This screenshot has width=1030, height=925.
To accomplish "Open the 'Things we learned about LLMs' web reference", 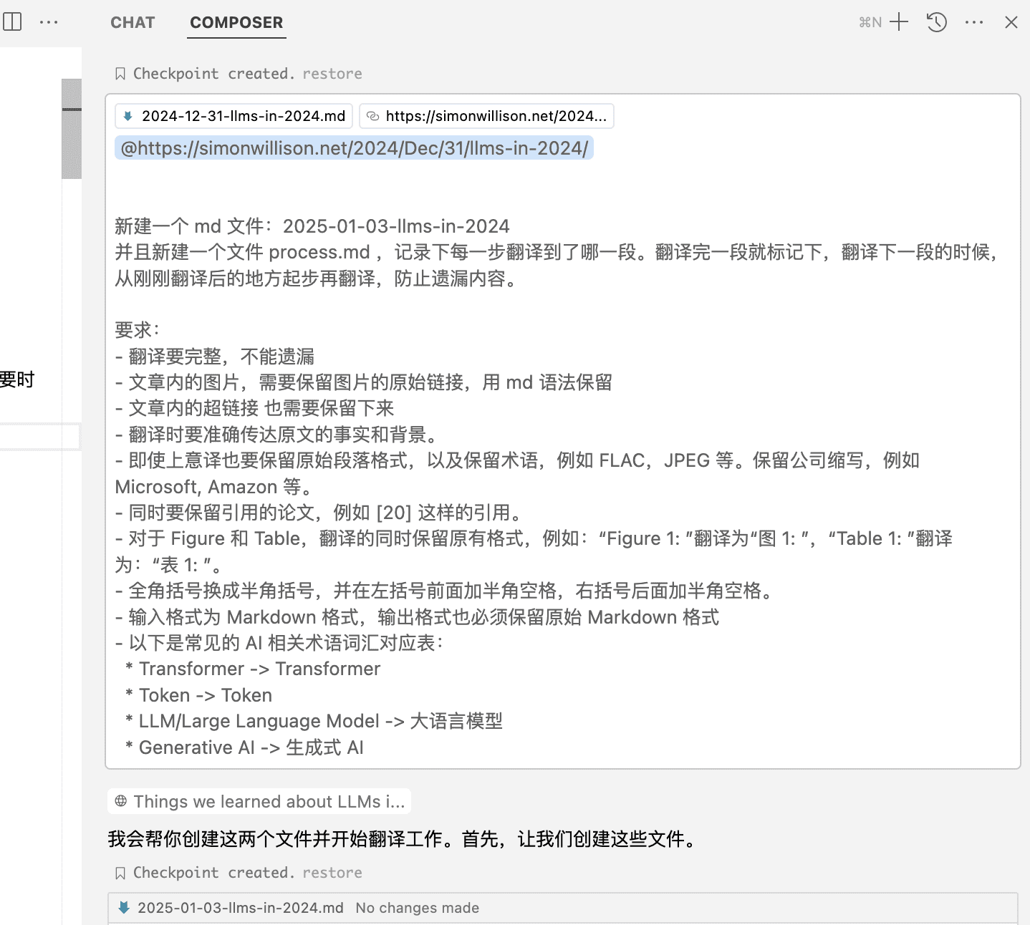I will coord(259,801).
